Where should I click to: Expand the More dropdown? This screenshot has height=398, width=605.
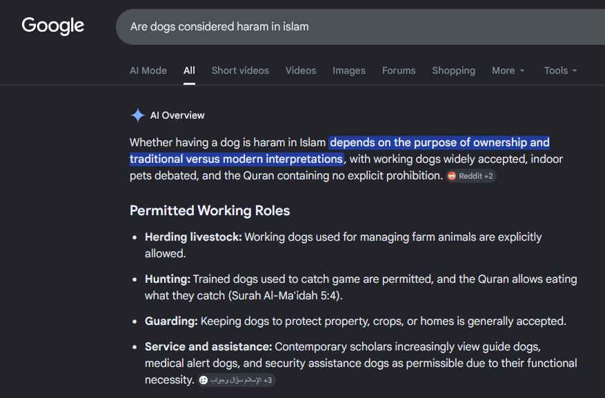[x=508, y=70]
